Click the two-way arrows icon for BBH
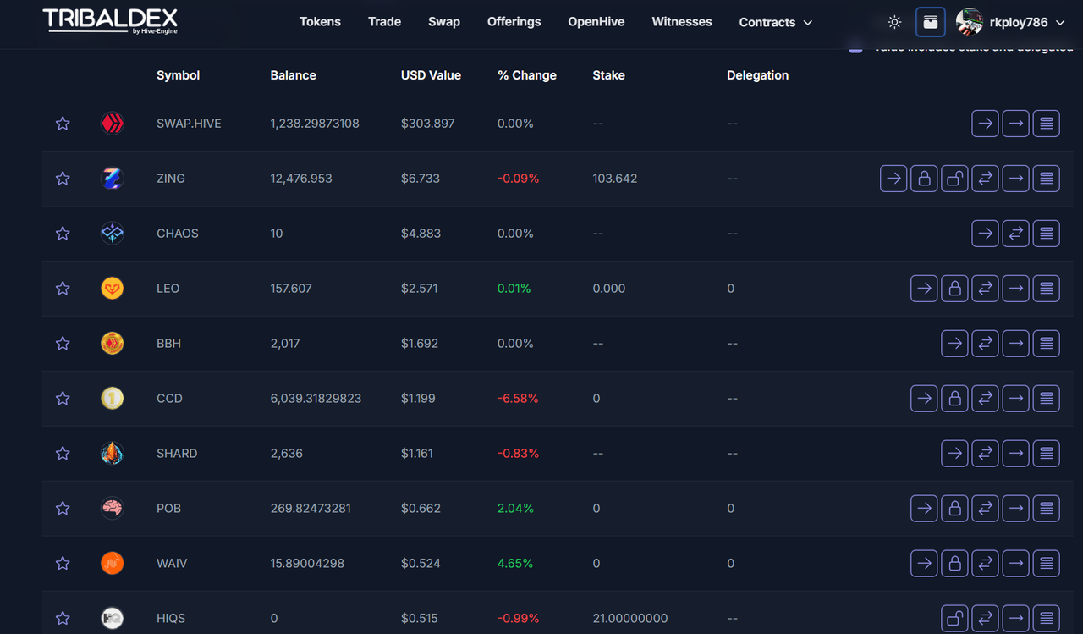This screenshot has width=1083, height=634. [x=985, y=344]
